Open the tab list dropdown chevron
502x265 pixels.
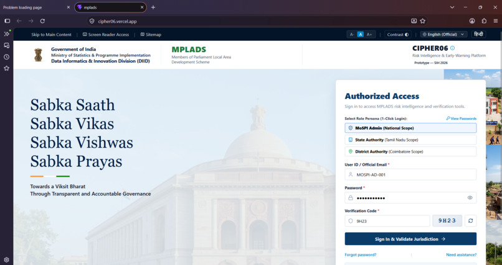(452, 7)
